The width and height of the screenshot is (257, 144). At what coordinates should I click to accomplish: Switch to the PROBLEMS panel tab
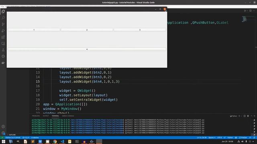click(36, 116)
